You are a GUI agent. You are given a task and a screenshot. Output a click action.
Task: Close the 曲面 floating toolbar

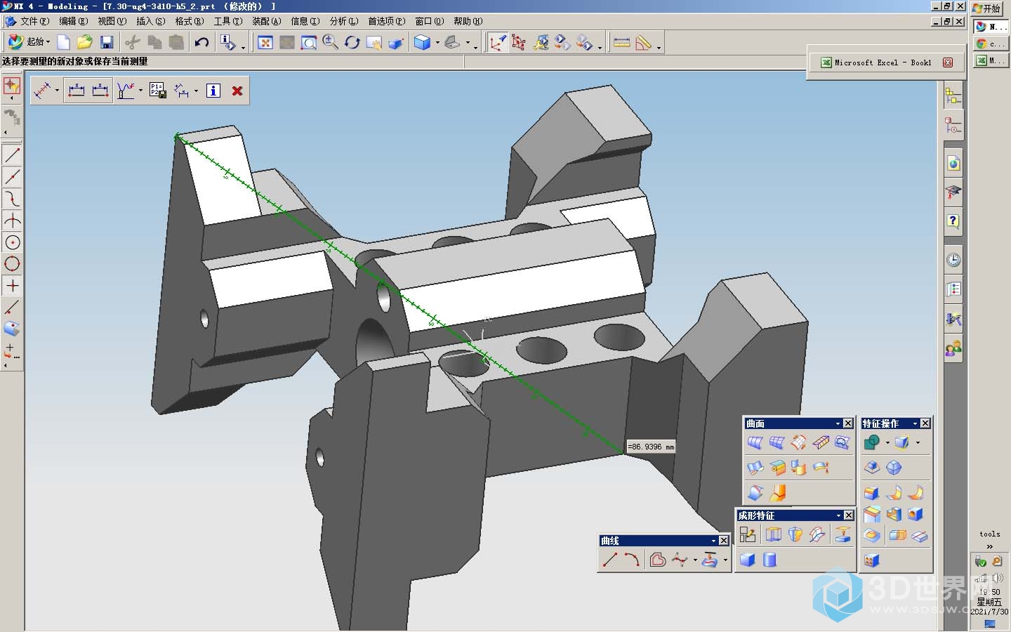coord(848,423)
